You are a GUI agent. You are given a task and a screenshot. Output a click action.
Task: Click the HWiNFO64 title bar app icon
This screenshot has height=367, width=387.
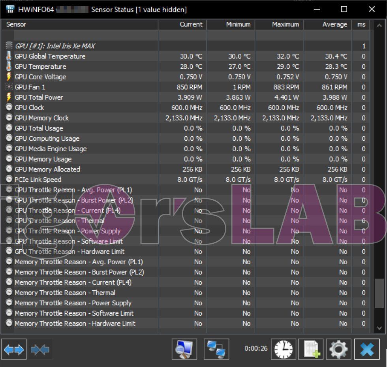[x=10, y=9]
